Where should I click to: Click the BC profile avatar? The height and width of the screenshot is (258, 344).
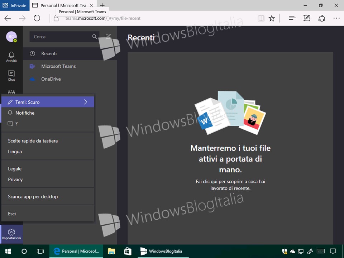tap(11, 37)
